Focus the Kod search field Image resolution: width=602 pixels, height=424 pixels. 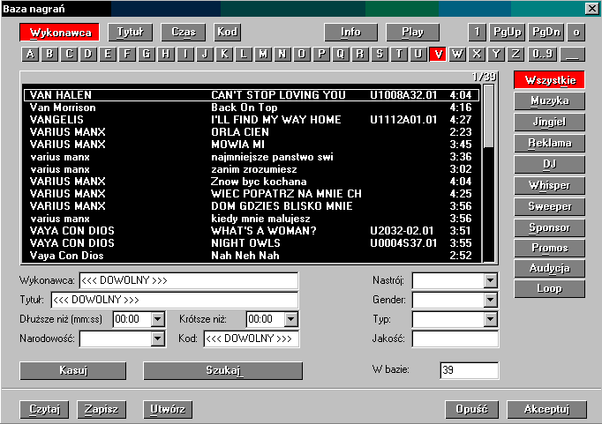tap(252, 338)
